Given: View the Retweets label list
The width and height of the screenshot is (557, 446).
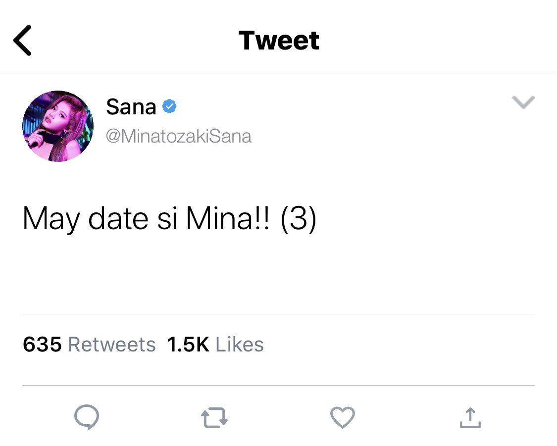Looking at the screenshot, I should click(x=112, y=345).
